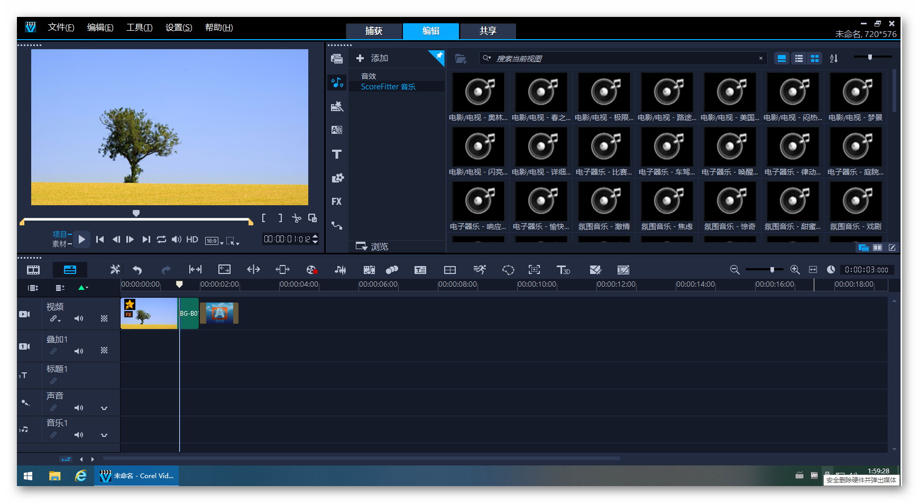Screen dimensions: 919x503
Task: Open the Overlays/Graphics library icon
Action: pos(337,178)
